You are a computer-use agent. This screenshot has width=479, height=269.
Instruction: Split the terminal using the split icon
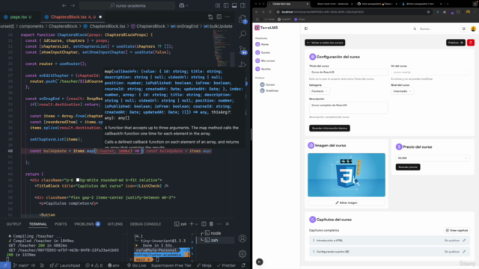pos(204,224)
